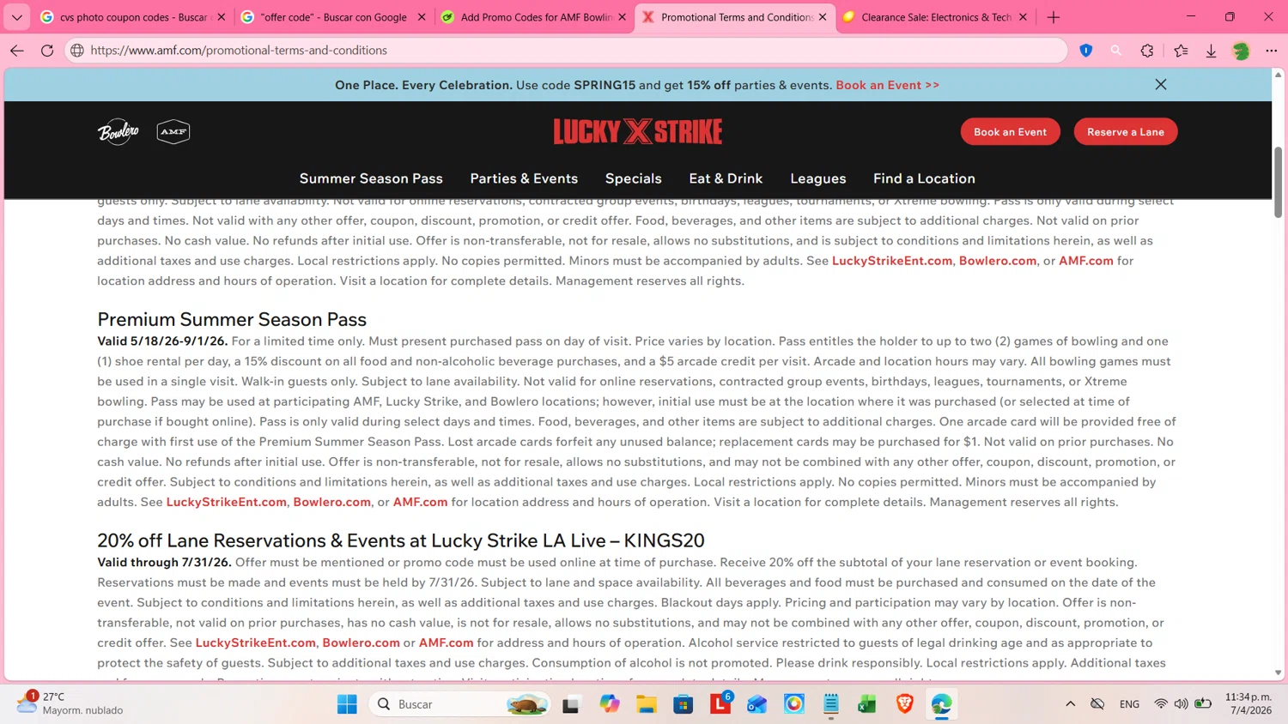Open the Favorites star icon
The height and width of the screenshot is (724, 1288).
tap(1182, 51)
